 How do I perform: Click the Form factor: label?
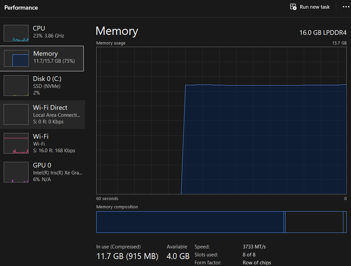click(208, 263)
